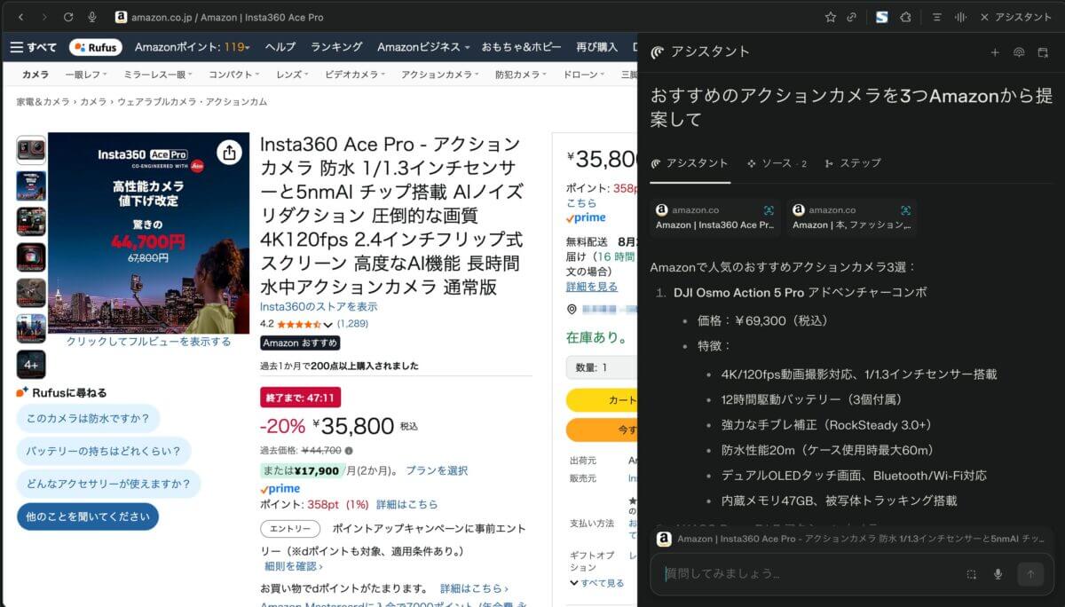The width and height of the screenshot is (1065, 607).
Task: Expand Amazonポイント dropdown
Action: pyautogui.click(x=193, y=47)
